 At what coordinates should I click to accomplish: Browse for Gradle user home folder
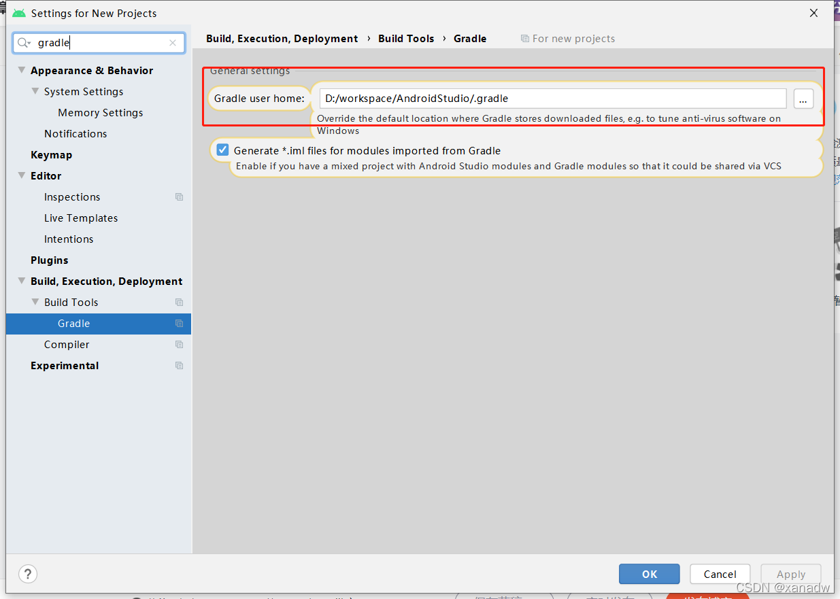tap(803, 99)
